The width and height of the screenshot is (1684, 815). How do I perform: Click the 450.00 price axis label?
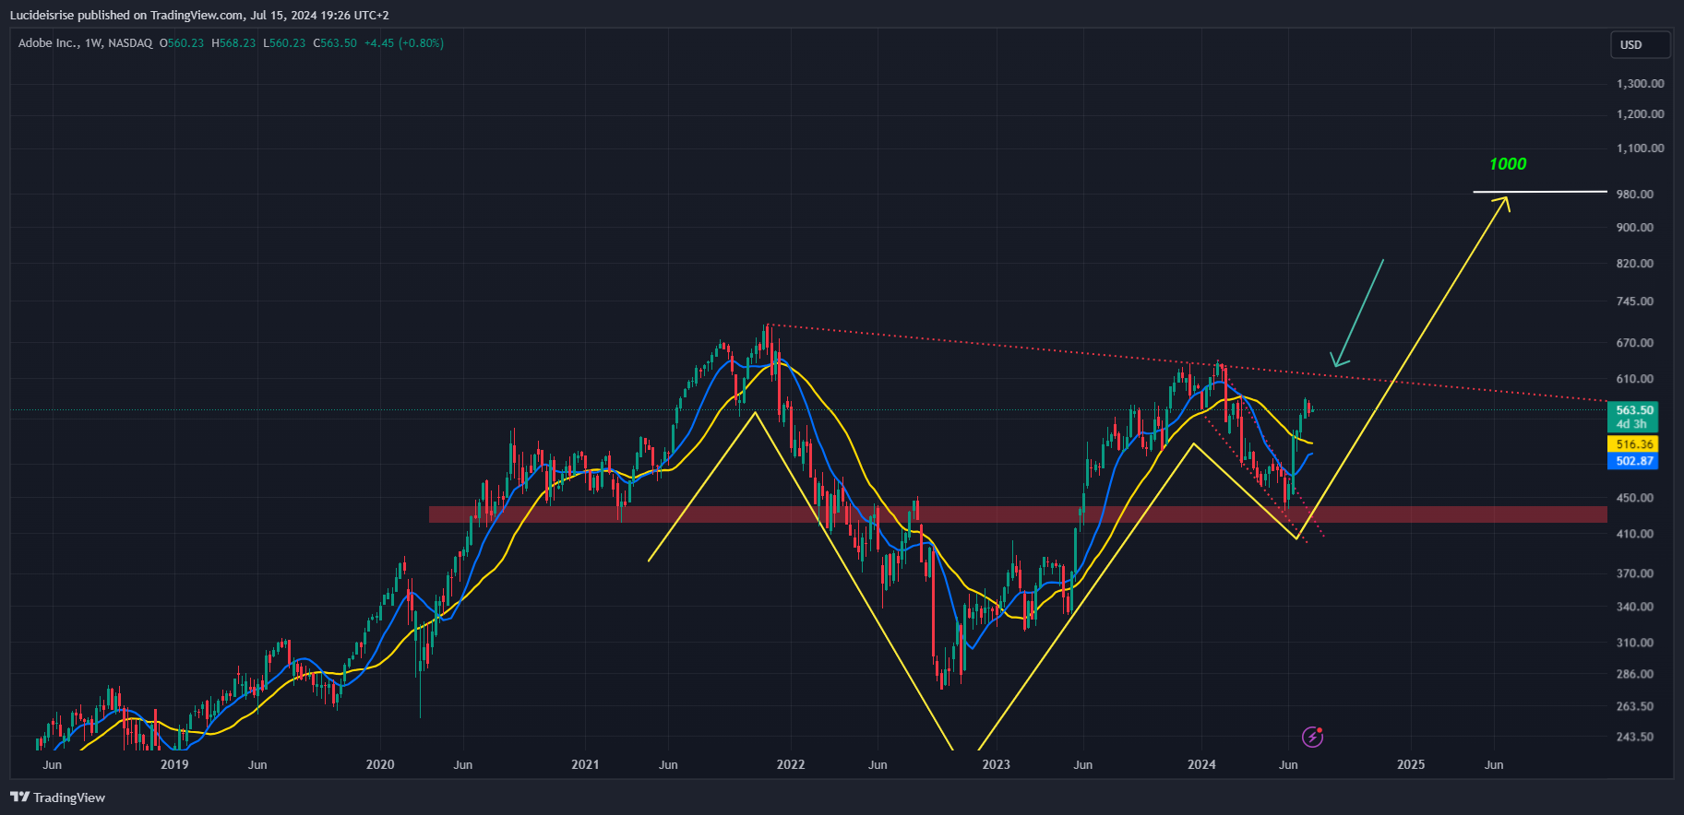[1634, 498]
